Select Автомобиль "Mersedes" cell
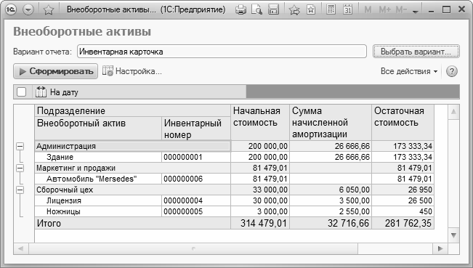473x268 pixels. tap(98, 179)
